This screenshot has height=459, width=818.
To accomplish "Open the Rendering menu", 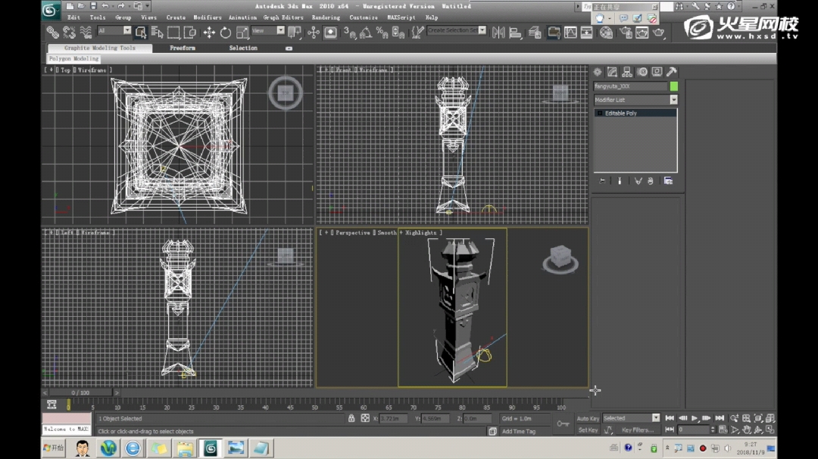I will [x=326, y=17].
